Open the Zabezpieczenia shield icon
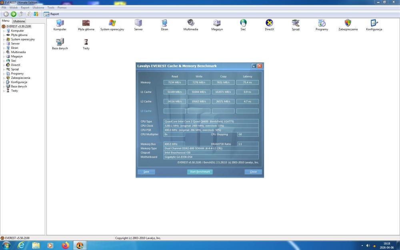 click(x=348, y=23)
